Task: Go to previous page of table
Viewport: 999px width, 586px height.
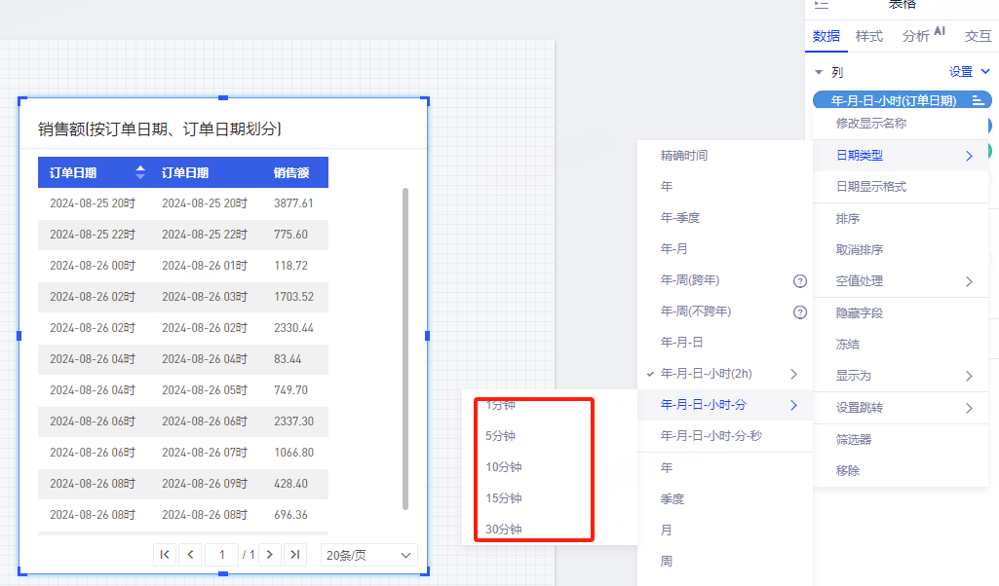Action: (x=191, y=555)
